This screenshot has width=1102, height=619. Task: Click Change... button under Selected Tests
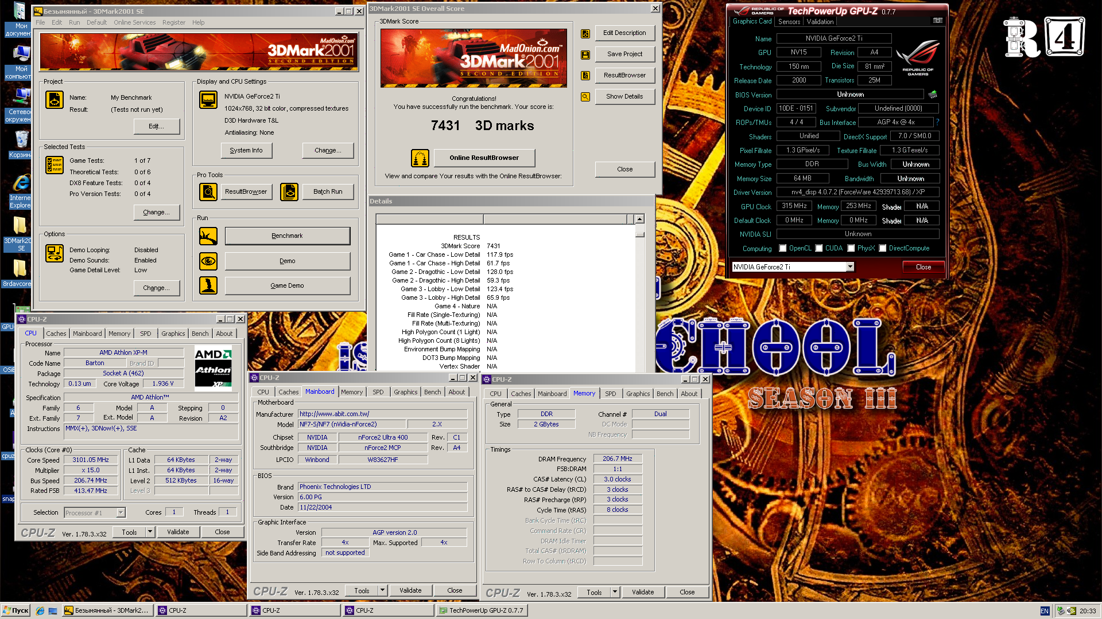[x=156, y=213]
